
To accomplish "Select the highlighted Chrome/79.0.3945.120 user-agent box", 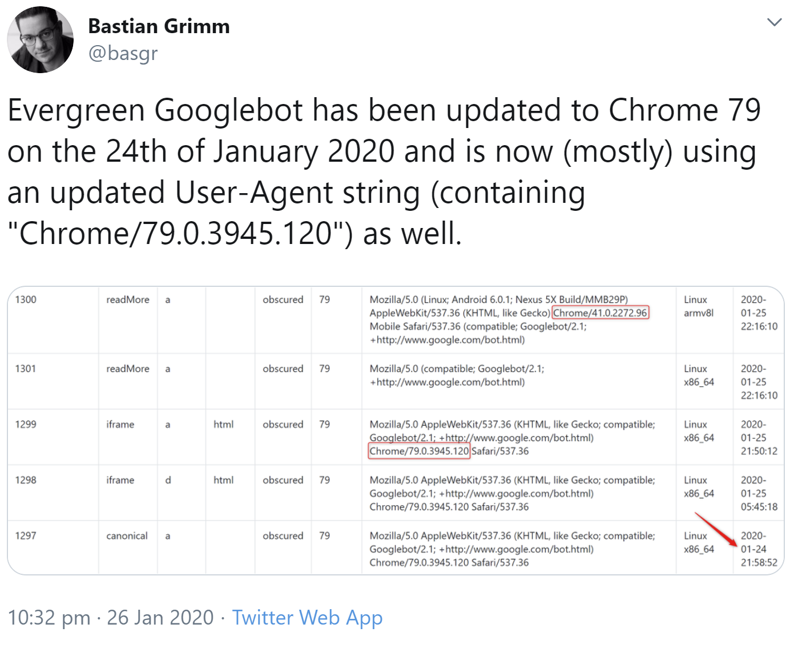I will pos(419,451).
